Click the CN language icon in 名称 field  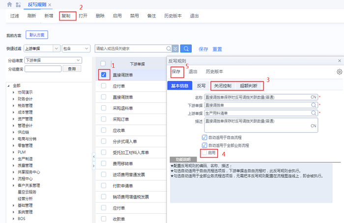313,97
